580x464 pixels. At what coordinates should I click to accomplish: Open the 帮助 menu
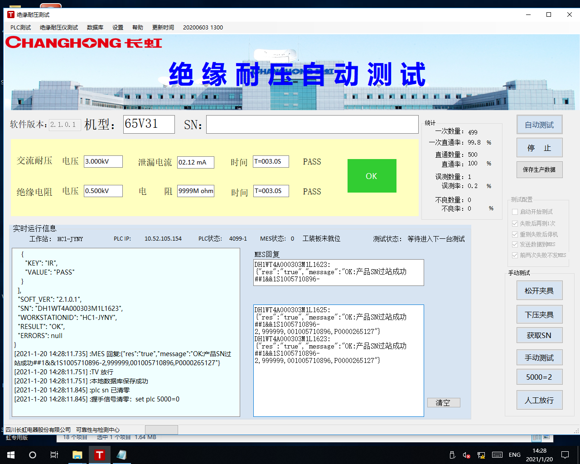(138, 28)
